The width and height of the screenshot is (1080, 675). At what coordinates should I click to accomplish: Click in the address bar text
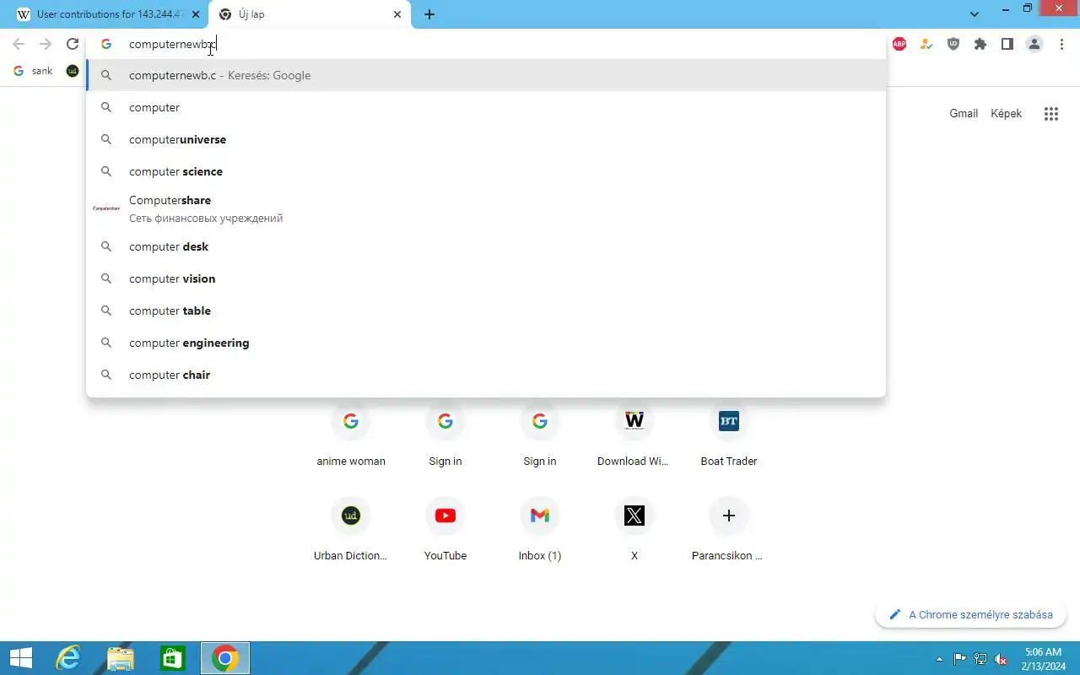point(173,44)
